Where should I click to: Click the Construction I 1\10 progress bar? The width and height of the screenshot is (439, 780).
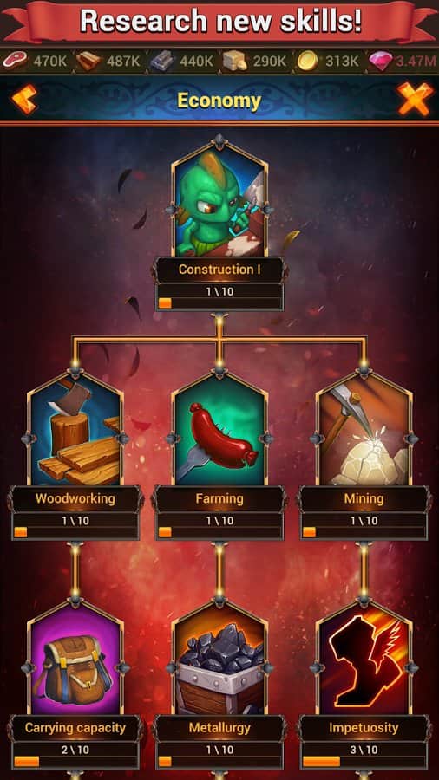click(x=219, y=303)
